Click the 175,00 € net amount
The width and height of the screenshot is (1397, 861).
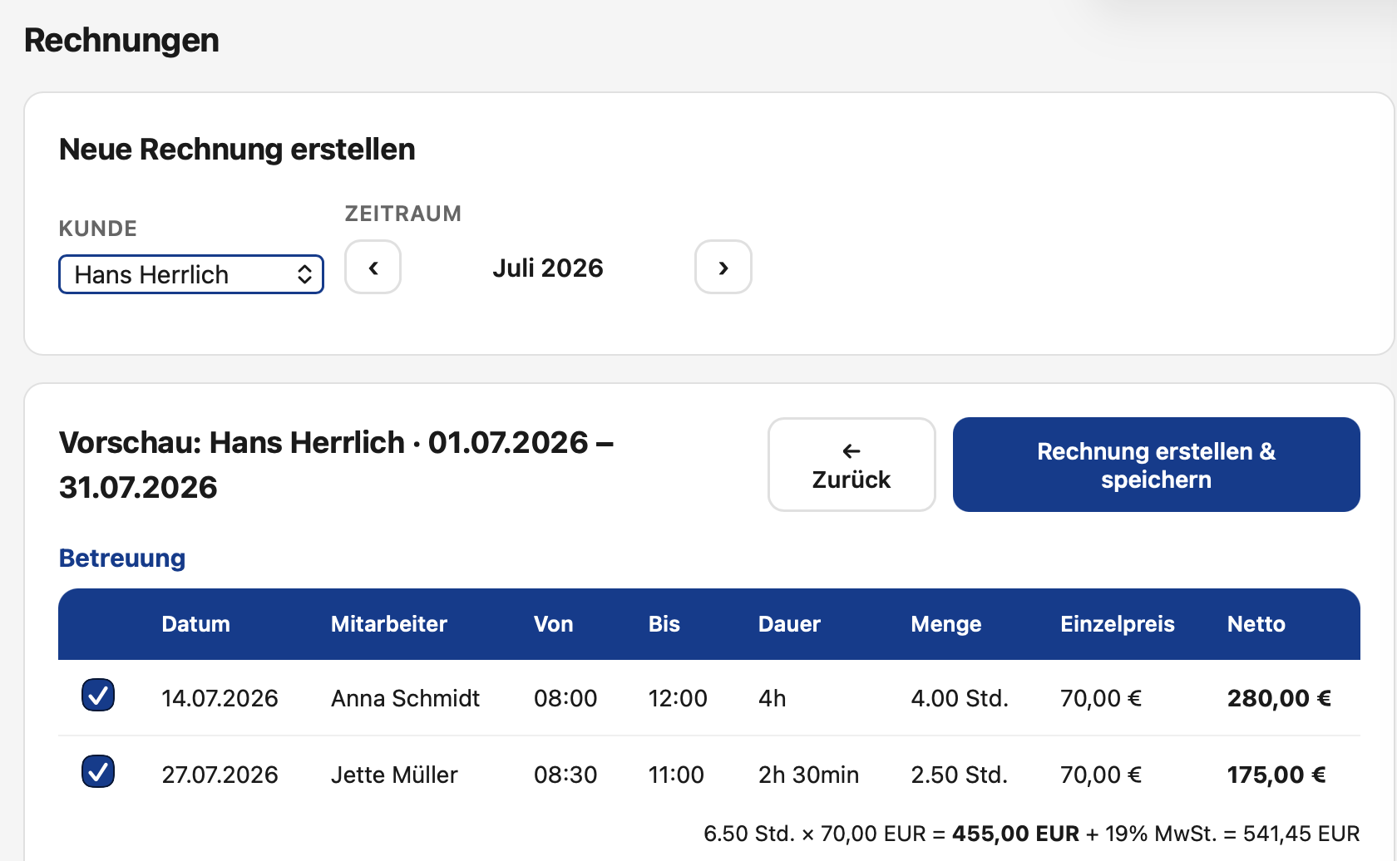click(1276, 775)
